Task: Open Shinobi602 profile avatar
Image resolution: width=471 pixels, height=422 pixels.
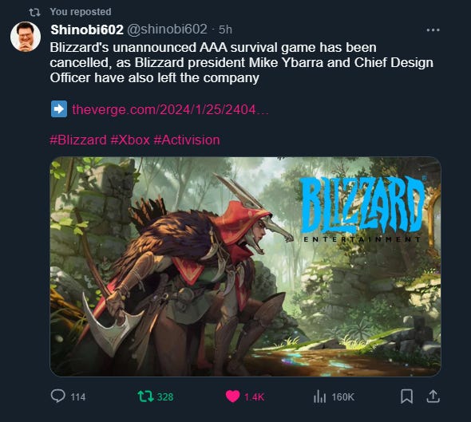Action: [x=26, y=37]
